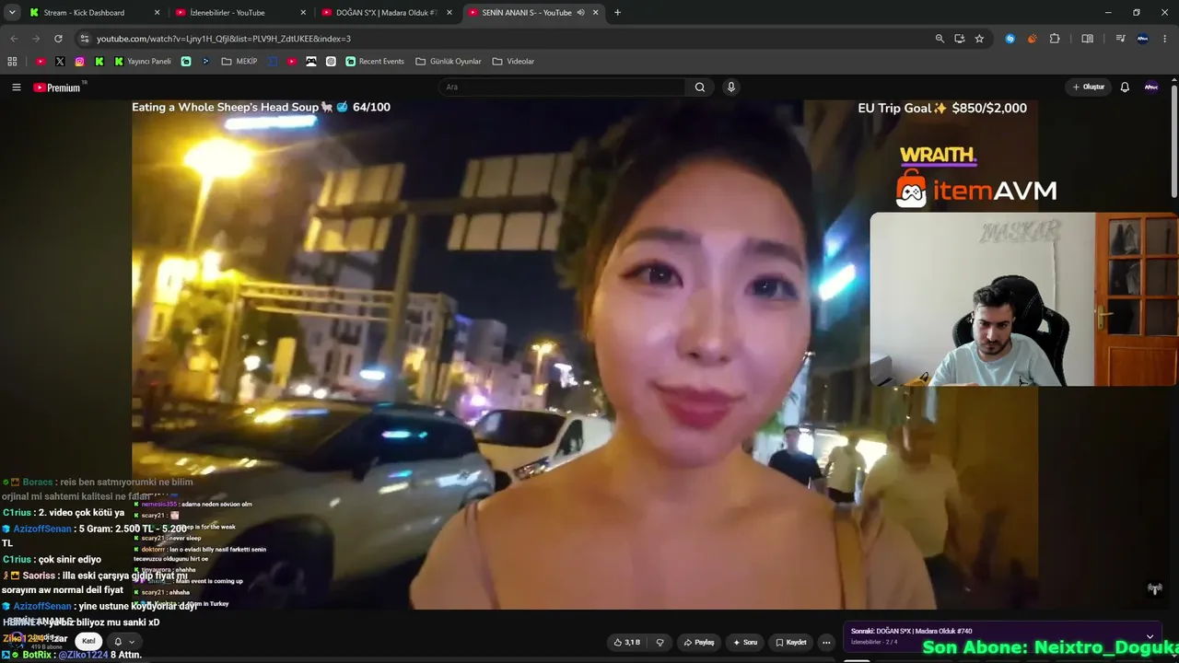The height and width of the screenshot is (663, 1179).
Task: Go to YouTube Premium home logo
Action: [57, 87]
